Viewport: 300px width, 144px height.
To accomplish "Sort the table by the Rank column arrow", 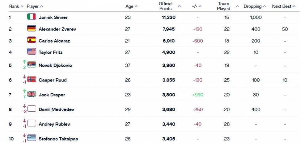I will [x=22, y=6].
